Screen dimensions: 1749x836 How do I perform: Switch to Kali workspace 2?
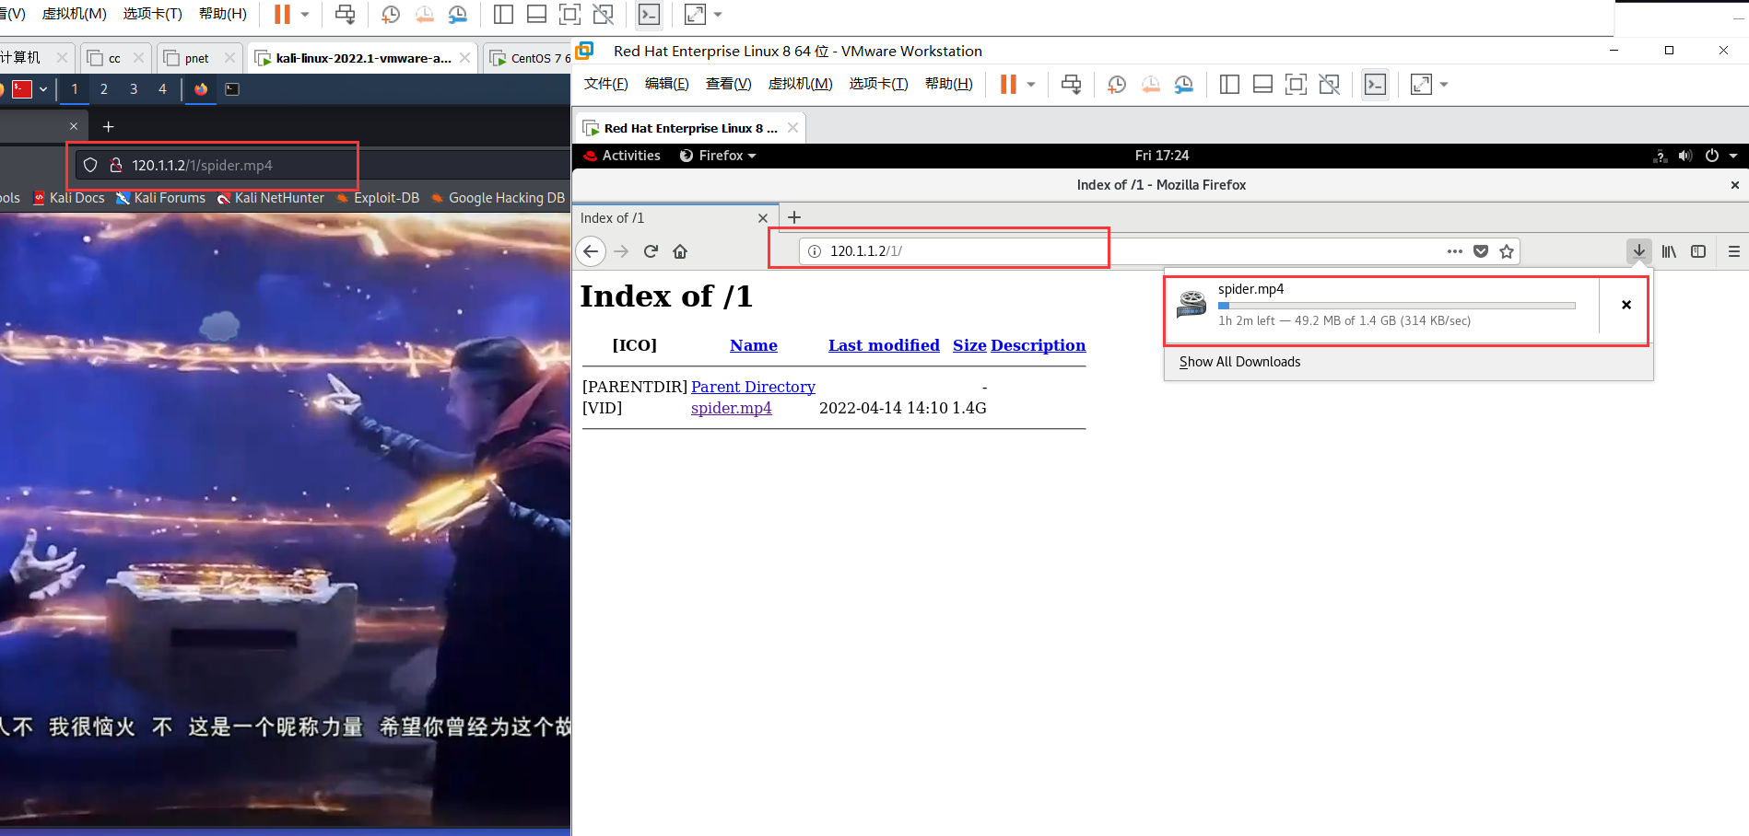tap(104, 89)
